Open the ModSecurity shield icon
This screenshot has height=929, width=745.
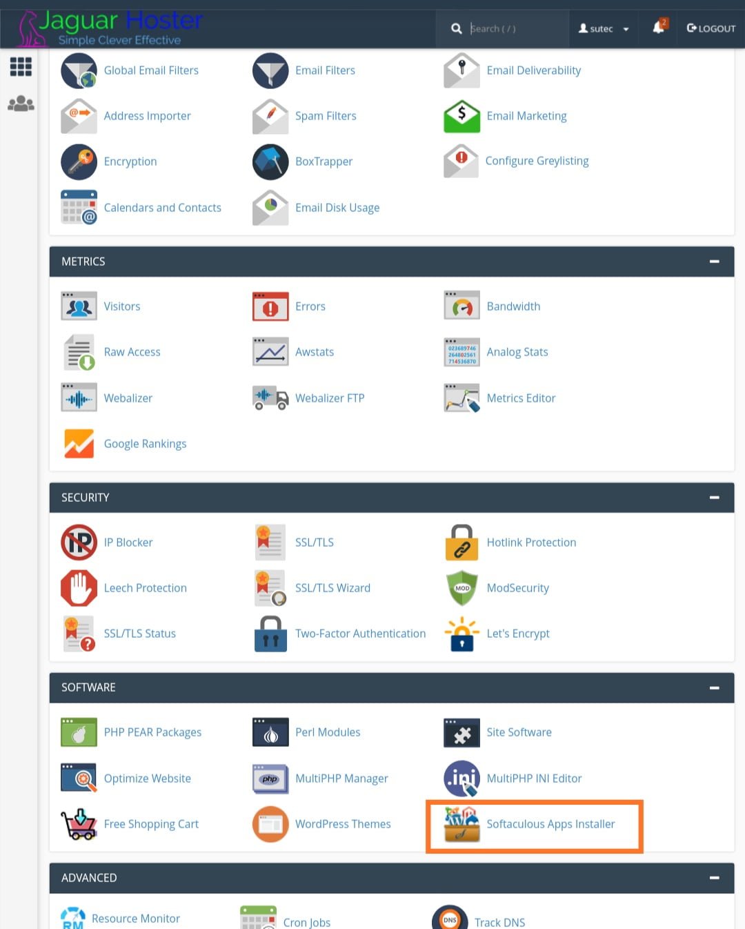(461, 588)
